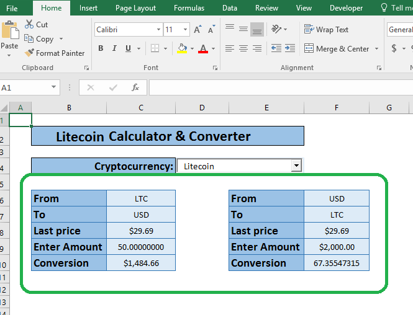Apply red font color
Screen dimensions: 413x315
tap(203, 48)
